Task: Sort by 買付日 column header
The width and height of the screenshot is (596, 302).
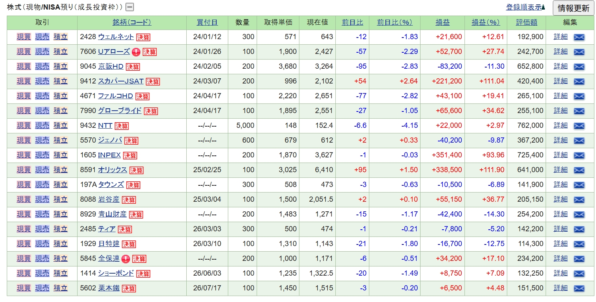Action: point(207,23)
